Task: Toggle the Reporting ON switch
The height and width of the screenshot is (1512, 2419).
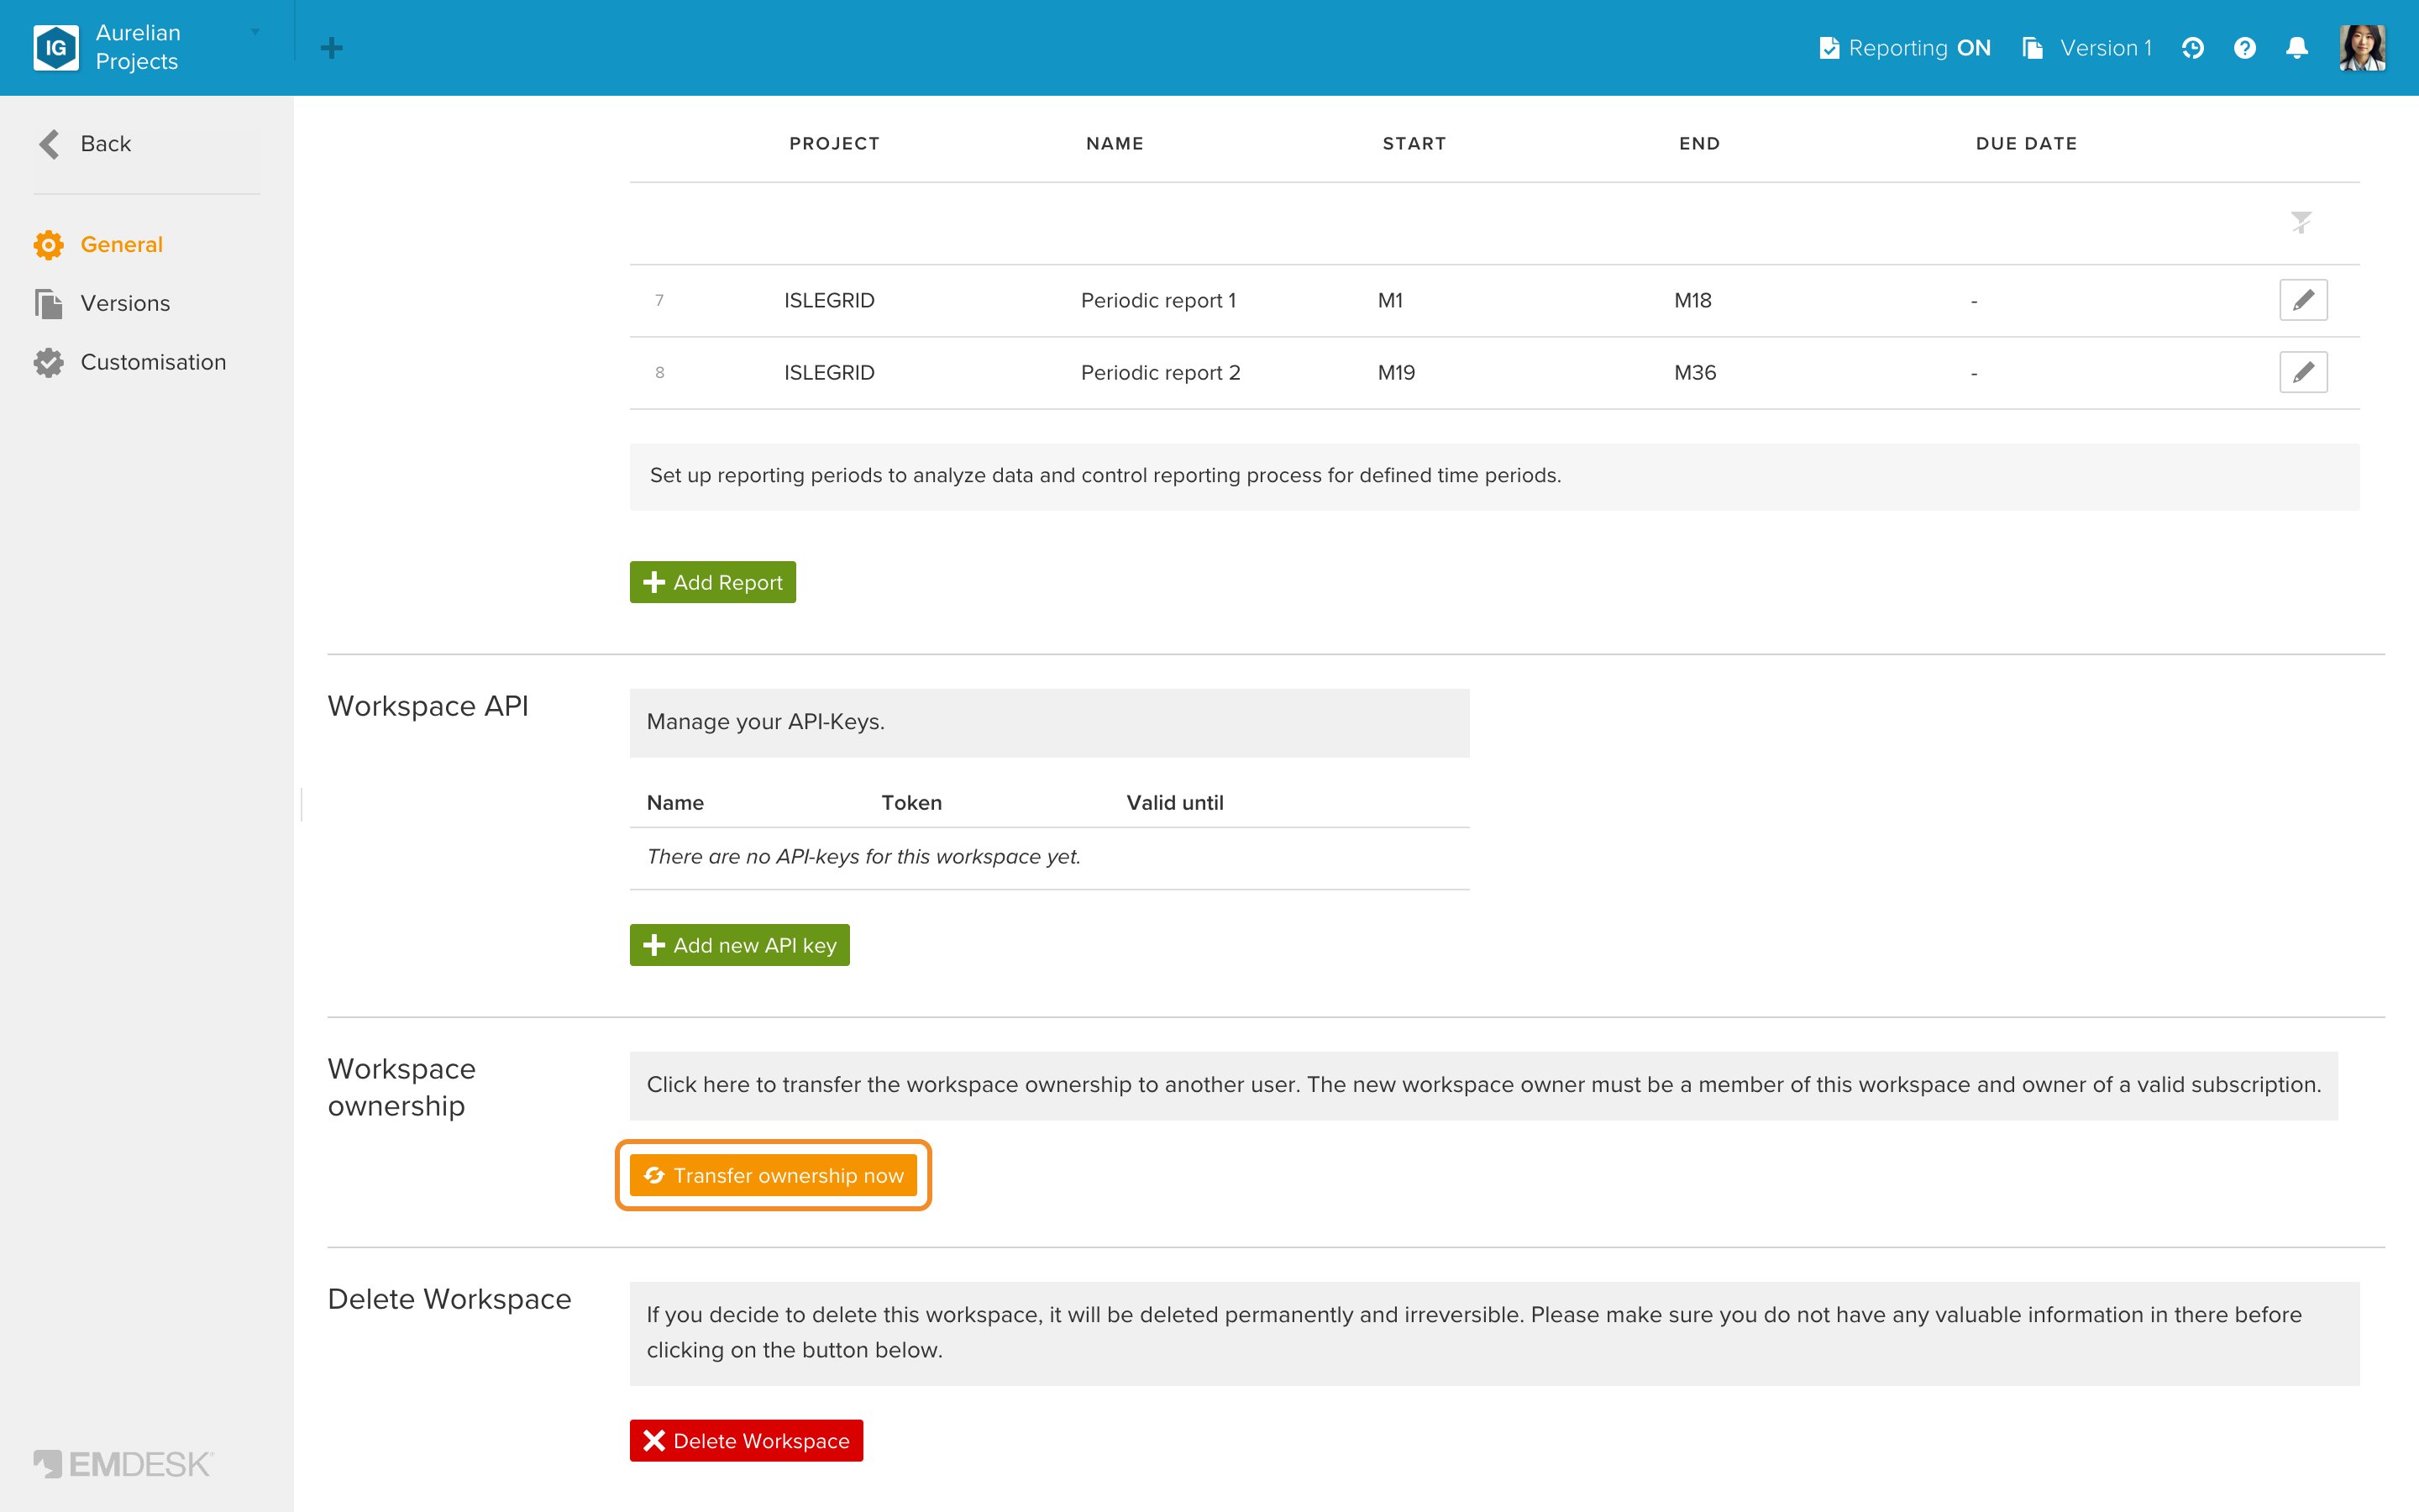Action: [1905, 48]
